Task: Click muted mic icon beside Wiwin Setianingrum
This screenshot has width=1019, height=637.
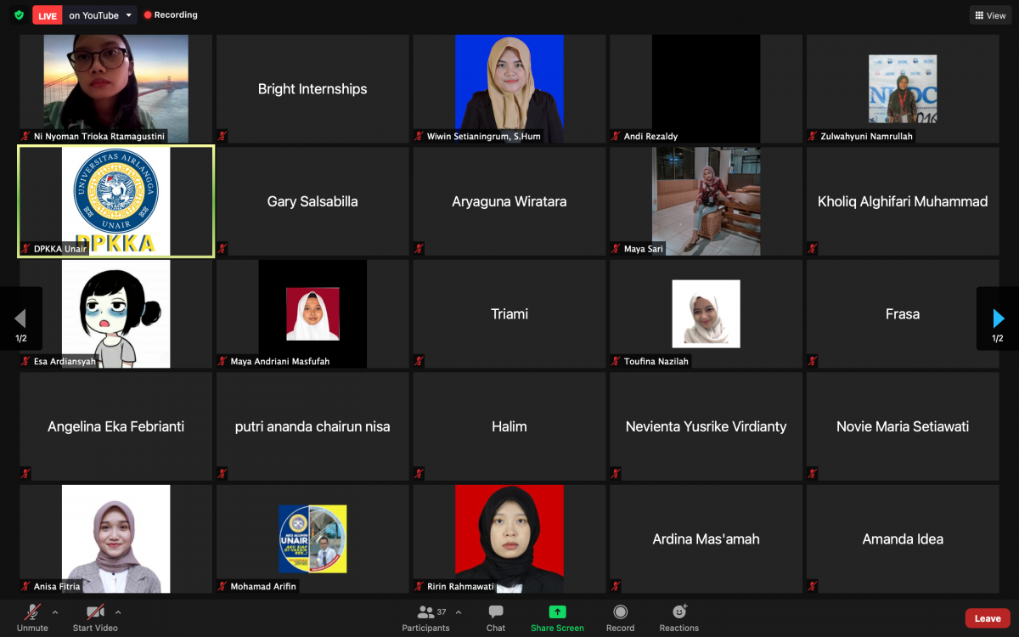Action: point(419,136)
